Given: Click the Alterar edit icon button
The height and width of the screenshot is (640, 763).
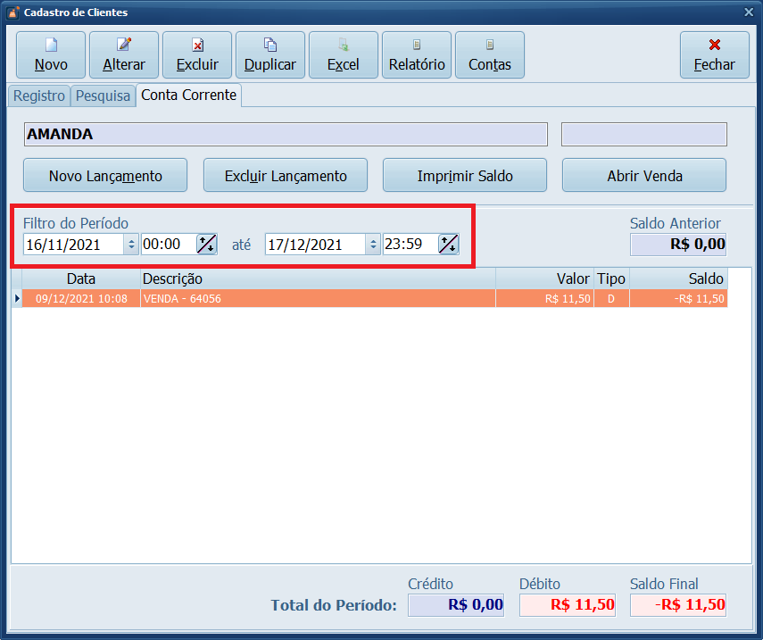Looking at the screenshot, I should click(x=124, y=55).
